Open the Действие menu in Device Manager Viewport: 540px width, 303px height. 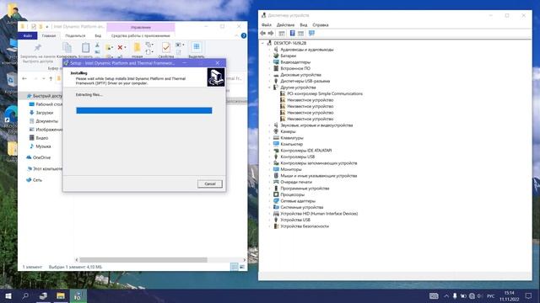tap(285, 25)
